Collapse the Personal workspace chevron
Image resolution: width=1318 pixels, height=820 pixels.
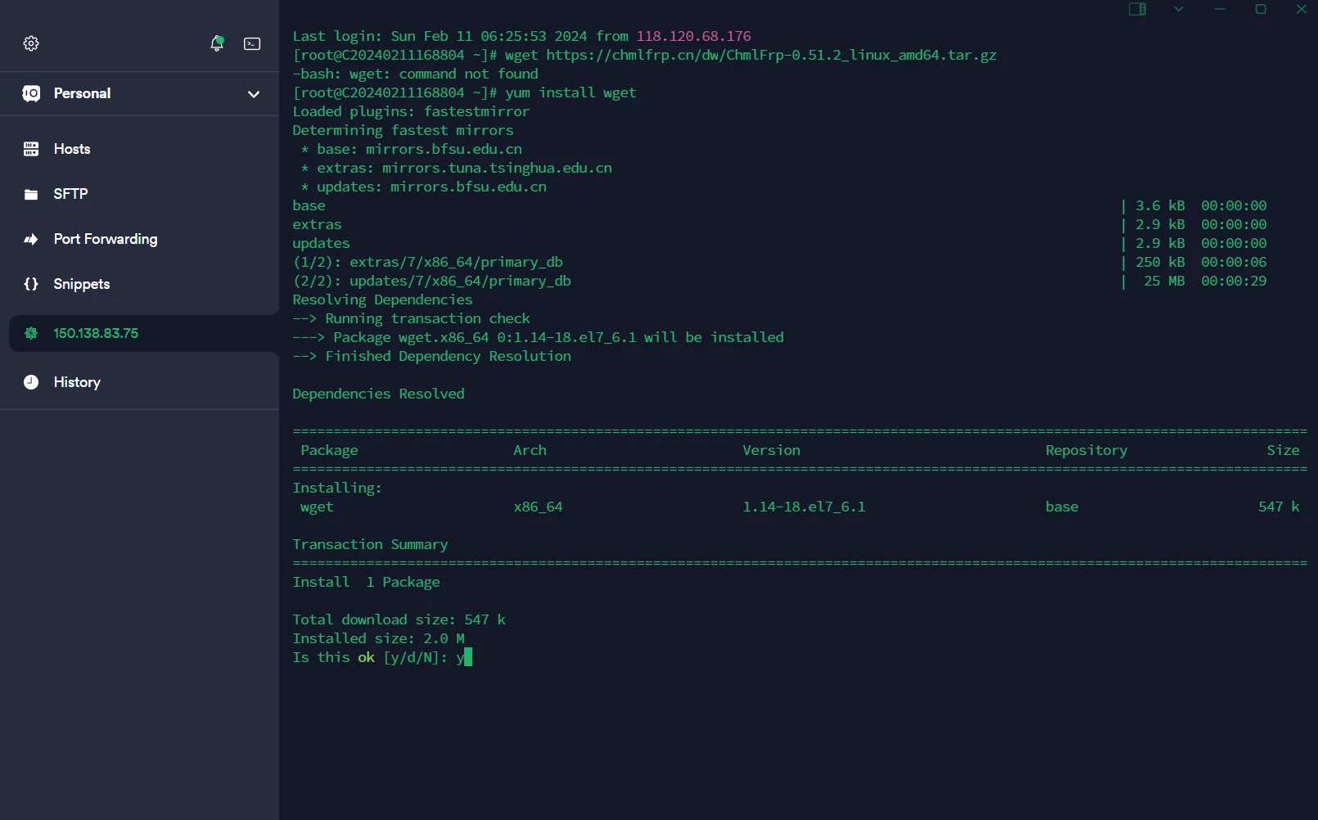pos(254,94)
